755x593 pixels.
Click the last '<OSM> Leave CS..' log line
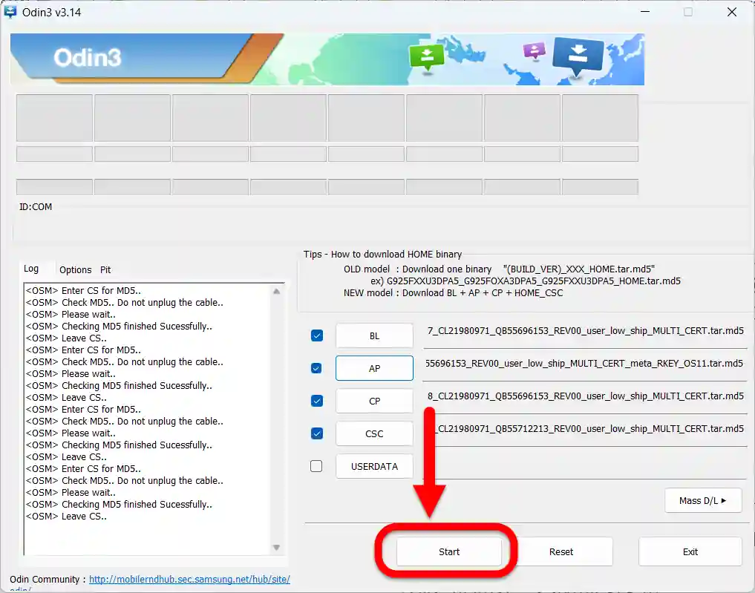67,517
